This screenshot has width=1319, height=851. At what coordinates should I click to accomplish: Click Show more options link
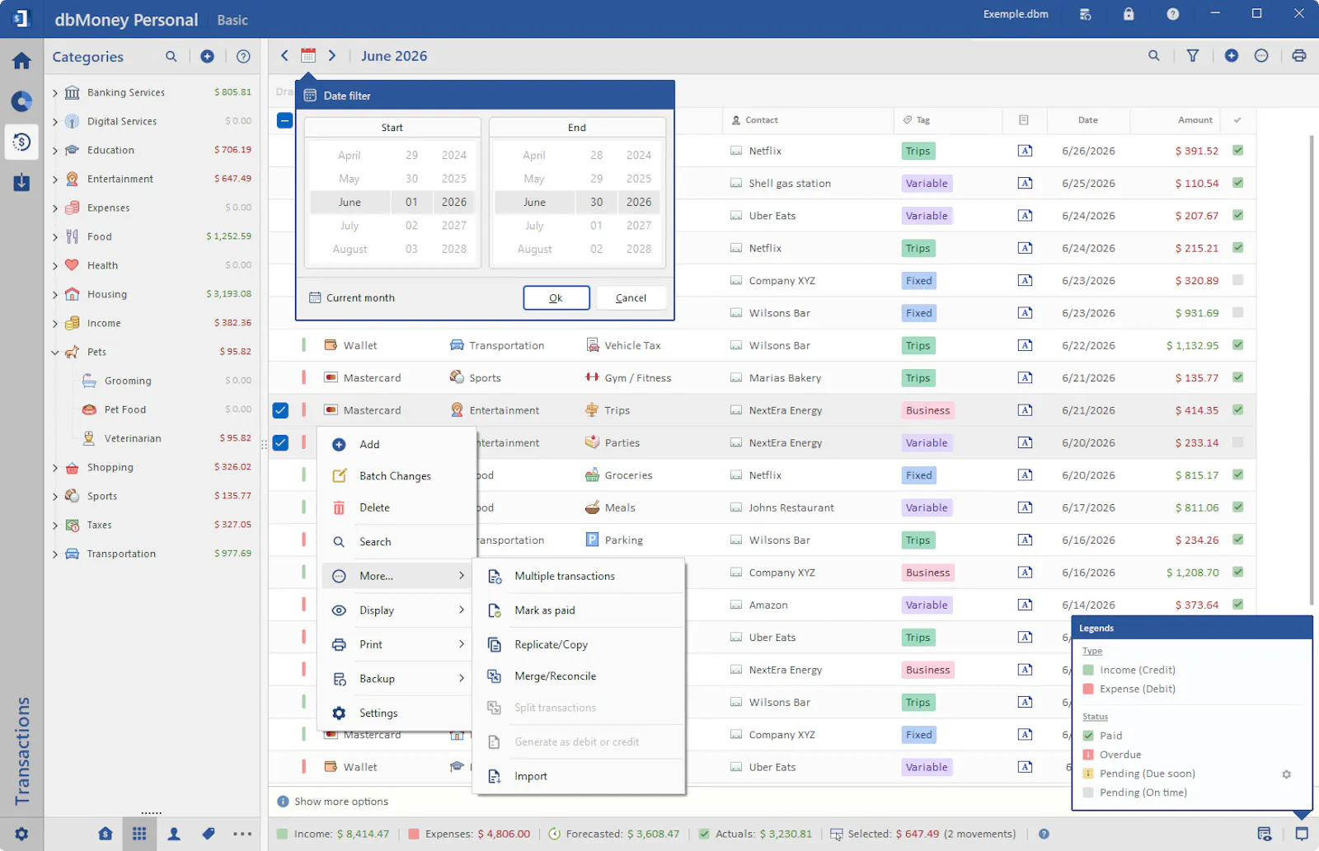coord(341,802)
